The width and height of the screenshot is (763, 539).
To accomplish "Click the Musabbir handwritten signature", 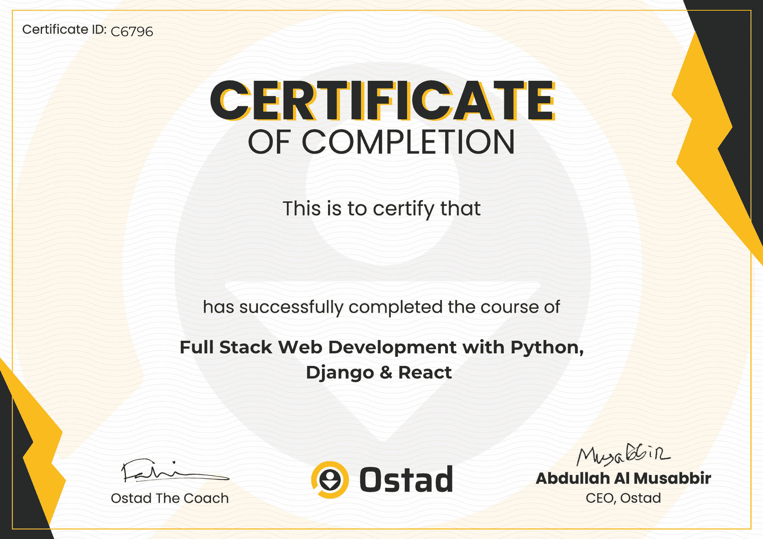I will [x=623, y=454].
